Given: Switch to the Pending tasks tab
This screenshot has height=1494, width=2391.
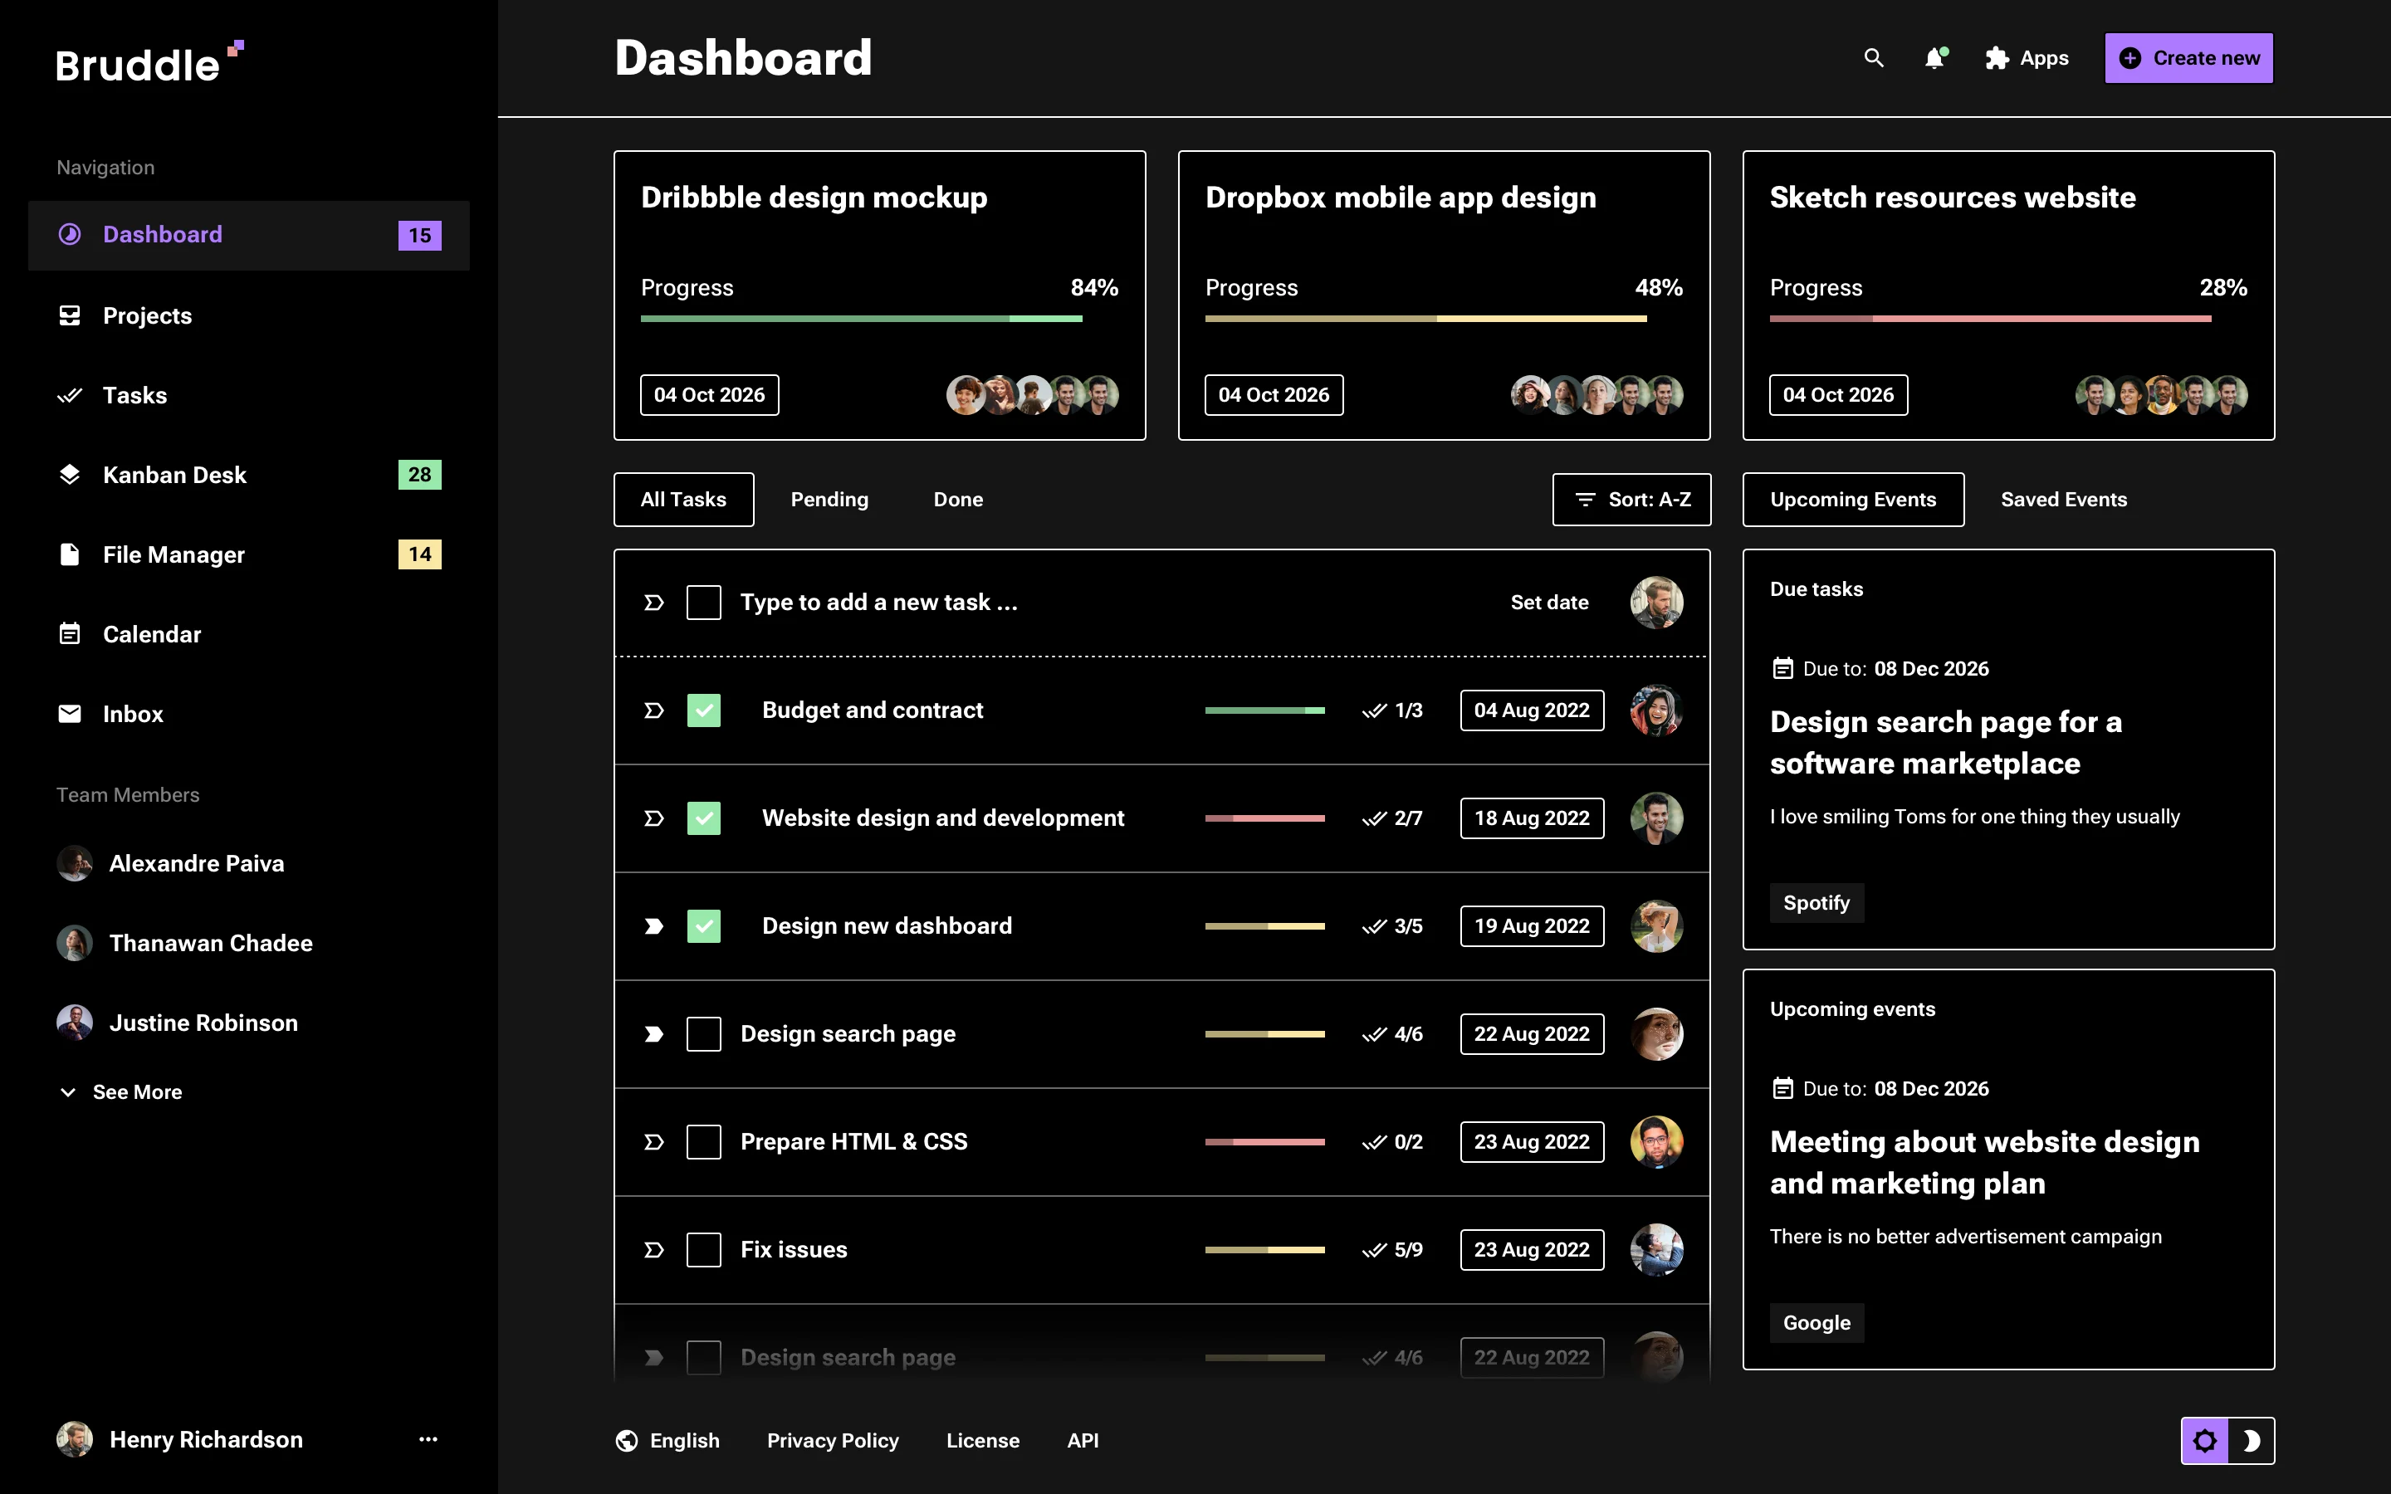Looking at the screenshot, I should 829,499.
